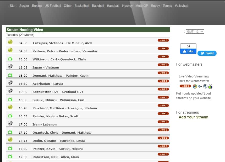Open the Soccer menu item
The width and height of the screenshot is (225, 162).
pyautogui.click(x=24, y=6)
